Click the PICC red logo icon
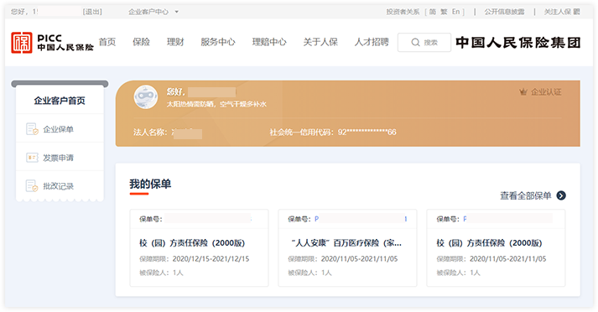598x312 pixels. (22, 42)
